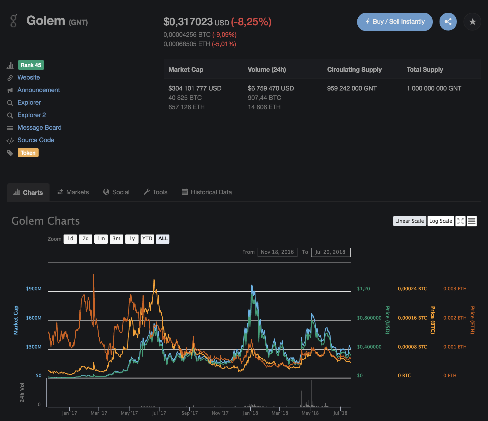
Task: Switch to the Social tab
Action: pos(116,192)
